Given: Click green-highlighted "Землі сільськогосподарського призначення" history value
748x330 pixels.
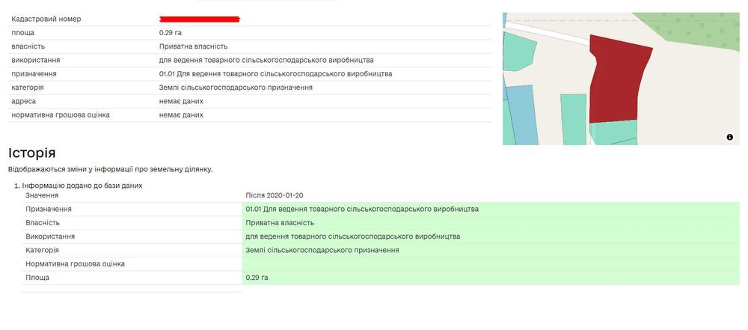Looking at the screenshot, I should [x=322, y=250].
